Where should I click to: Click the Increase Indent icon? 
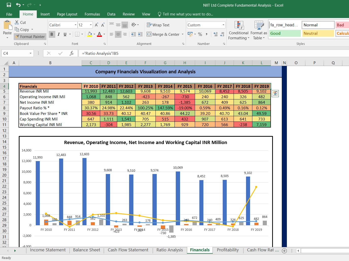coord(140,34)
